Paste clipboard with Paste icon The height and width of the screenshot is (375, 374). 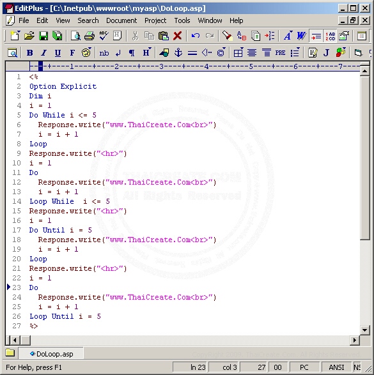[164, 36]
